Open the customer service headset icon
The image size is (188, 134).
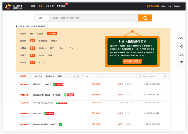(x=182, y=47)
